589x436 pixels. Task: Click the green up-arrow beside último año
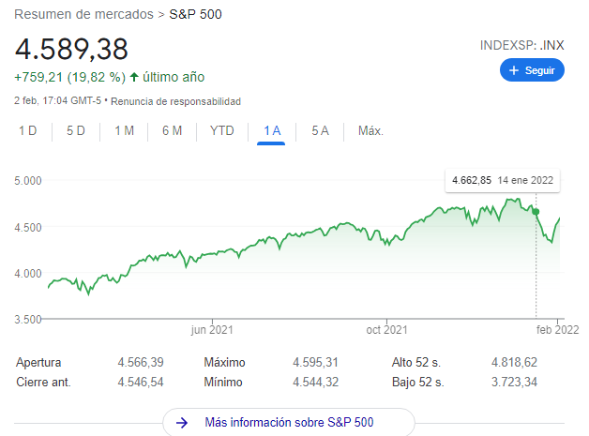click(x=134, y=77)
